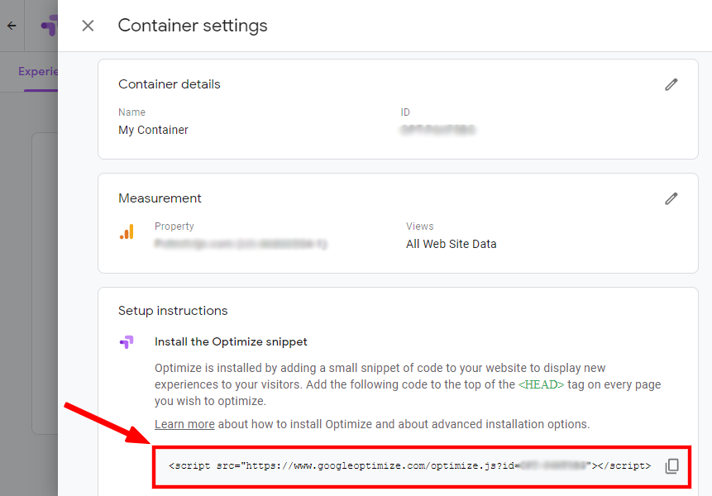This screenshot has height=496, width=712.
Task: Close the Container settings panel
Action: (x=88, y=26)
